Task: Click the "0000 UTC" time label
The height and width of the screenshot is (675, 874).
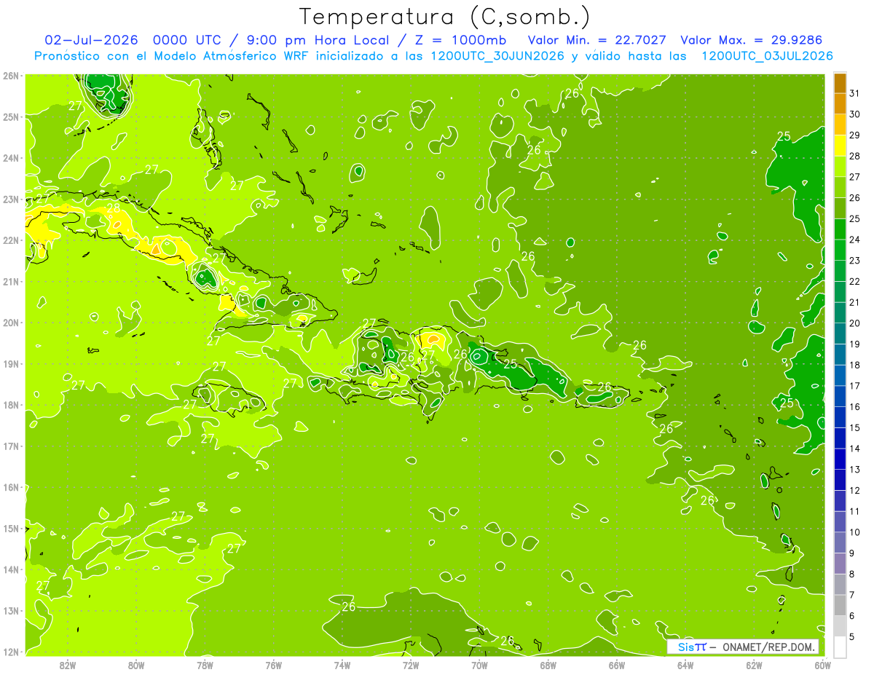Action: coord(187,40)
